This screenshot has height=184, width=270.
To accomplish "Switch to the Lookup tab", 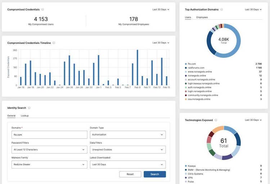I will [24, 116].
